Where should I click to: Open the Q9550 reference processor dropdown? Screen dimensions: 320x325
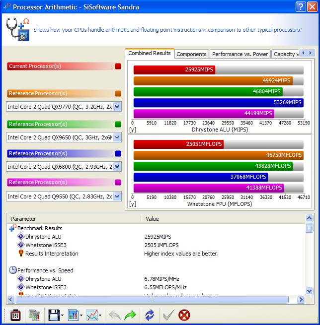click(x=117, y=196)
